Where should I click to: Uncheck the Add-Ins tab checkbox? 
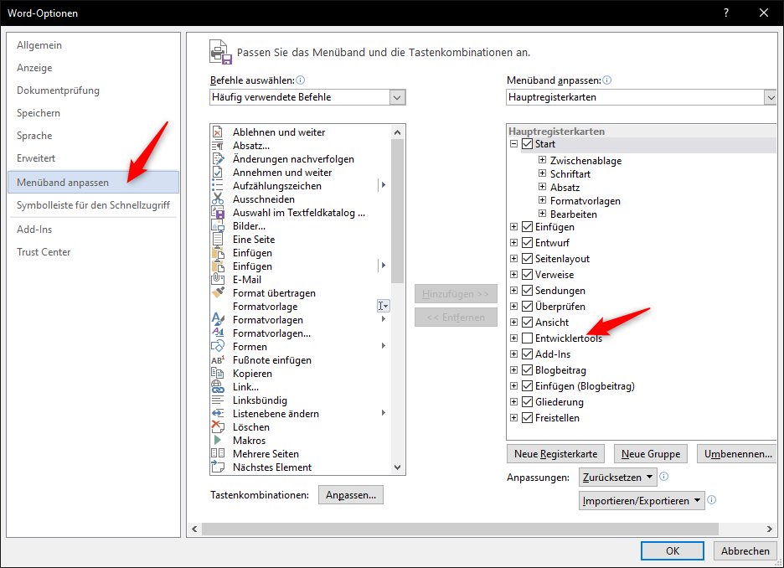527,354
